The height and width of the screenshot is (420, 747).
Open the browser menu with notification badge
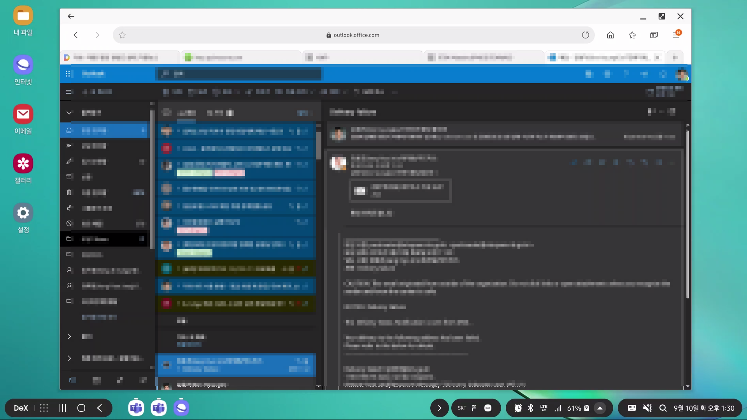[676, 35]
